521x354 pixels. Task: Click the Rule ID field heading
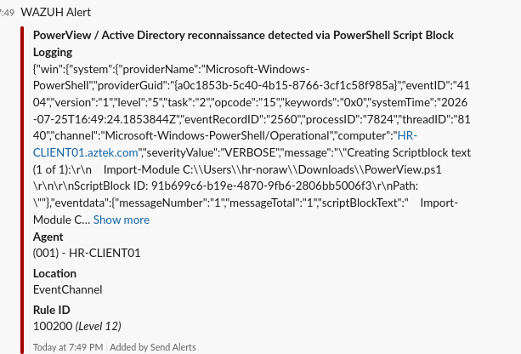(52, 310)
